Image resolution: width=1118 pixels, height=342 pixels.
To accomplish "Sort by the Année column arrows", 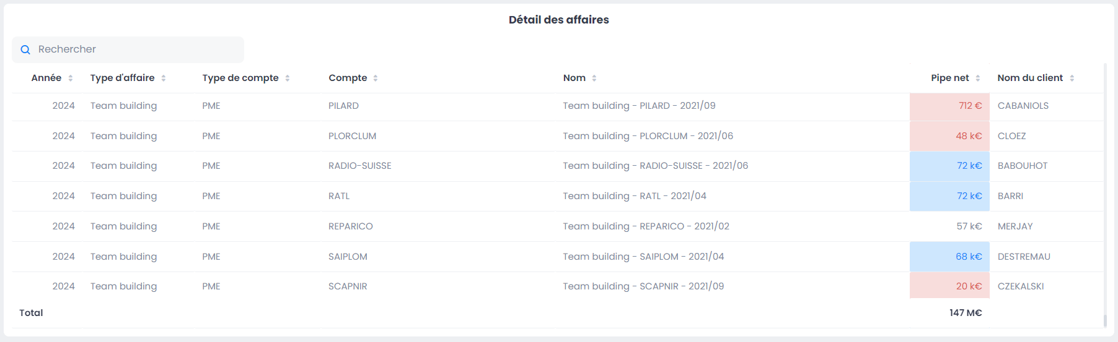I will [x=71, y=78].
